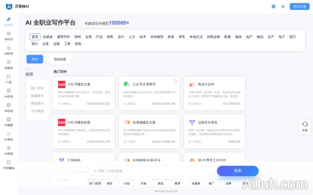The width and height of the screenshot is (313, 195).
Task: Open the 商业计划书 template card
Action: (x=215, y=91)
